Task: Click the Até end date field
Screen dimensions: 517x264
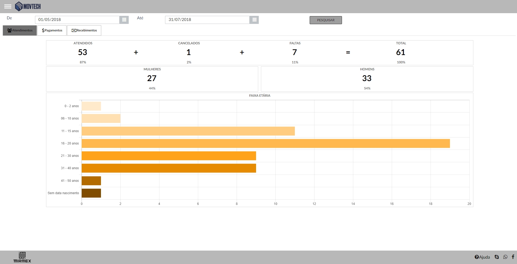Action: [207, 20]
